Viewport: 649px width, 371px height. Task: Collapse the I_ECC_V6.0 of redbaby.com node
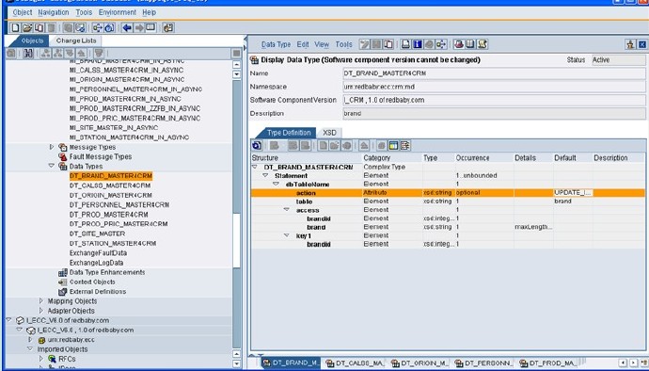[8, 319]
